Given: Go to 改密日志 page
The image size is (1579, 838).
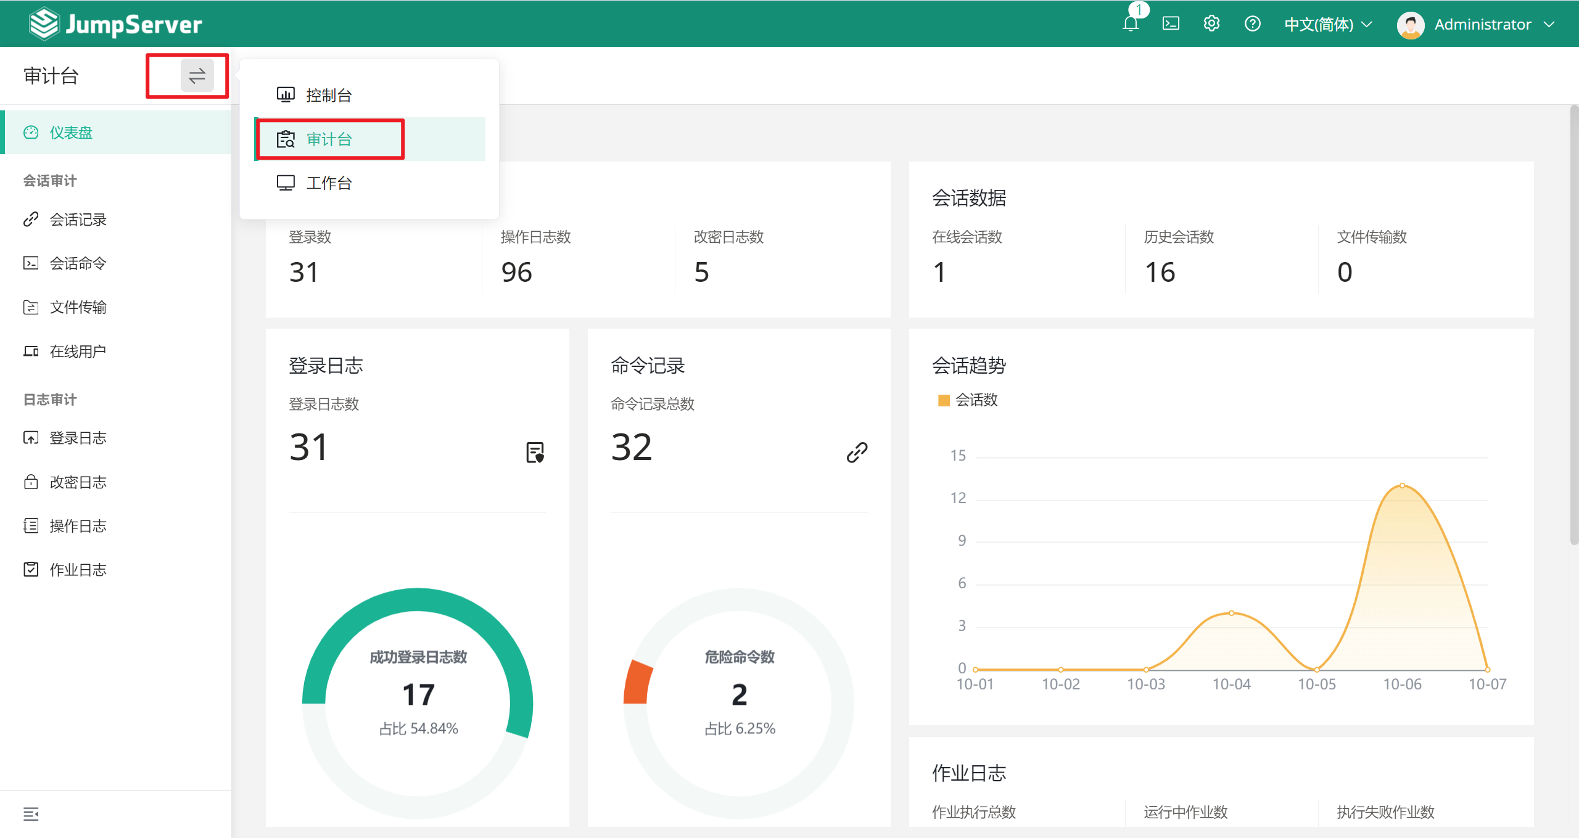Looking at the screenshot, I should 115,482.
